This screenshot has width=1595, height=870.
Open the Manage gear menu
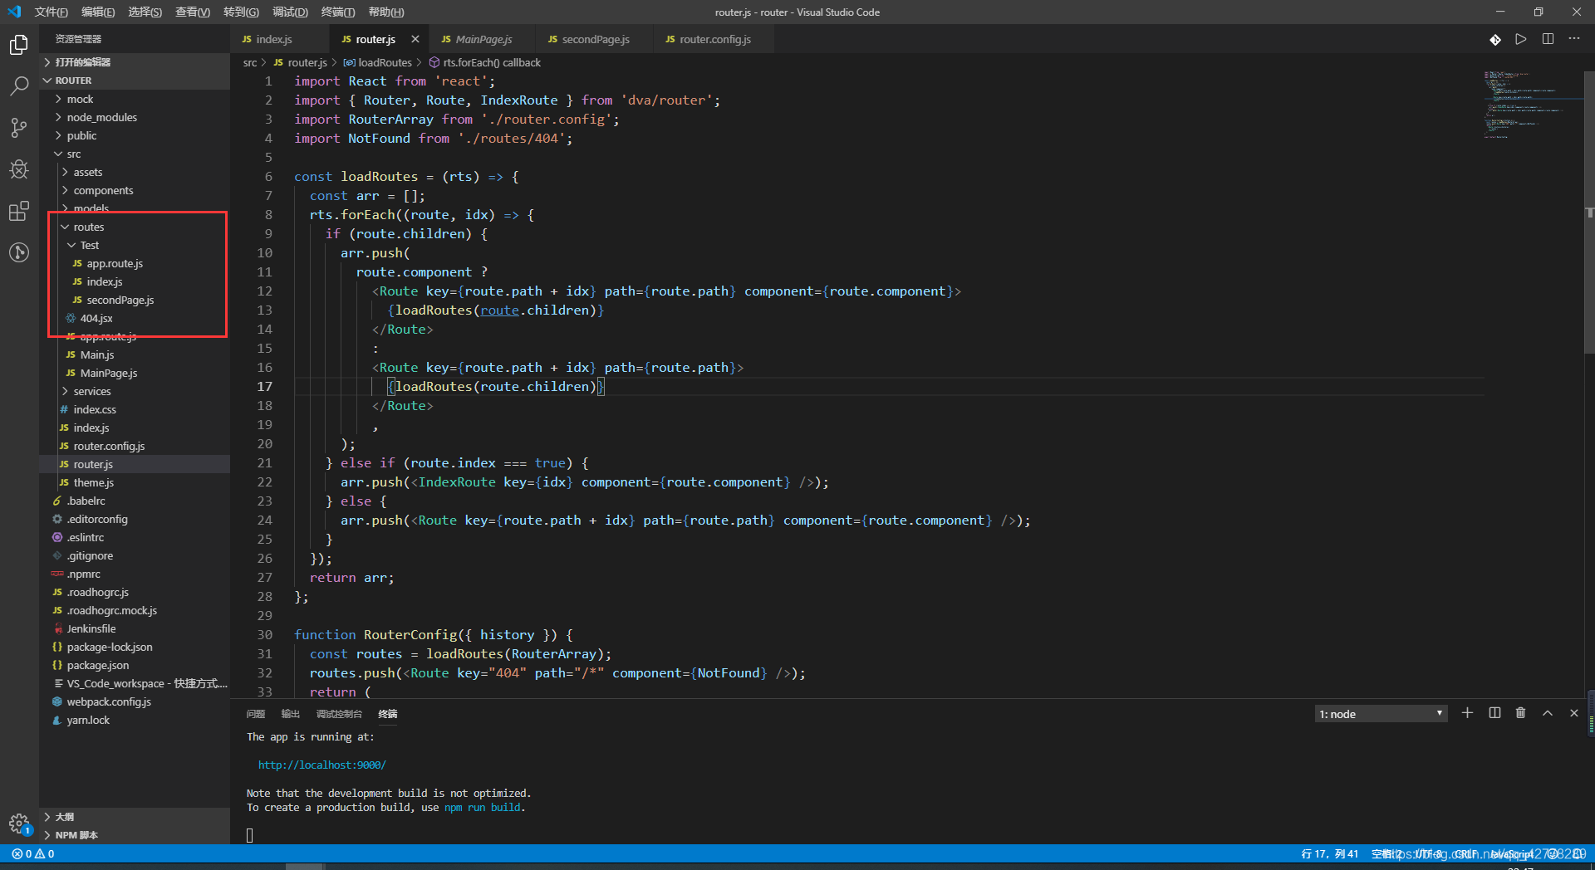[18, 823]
